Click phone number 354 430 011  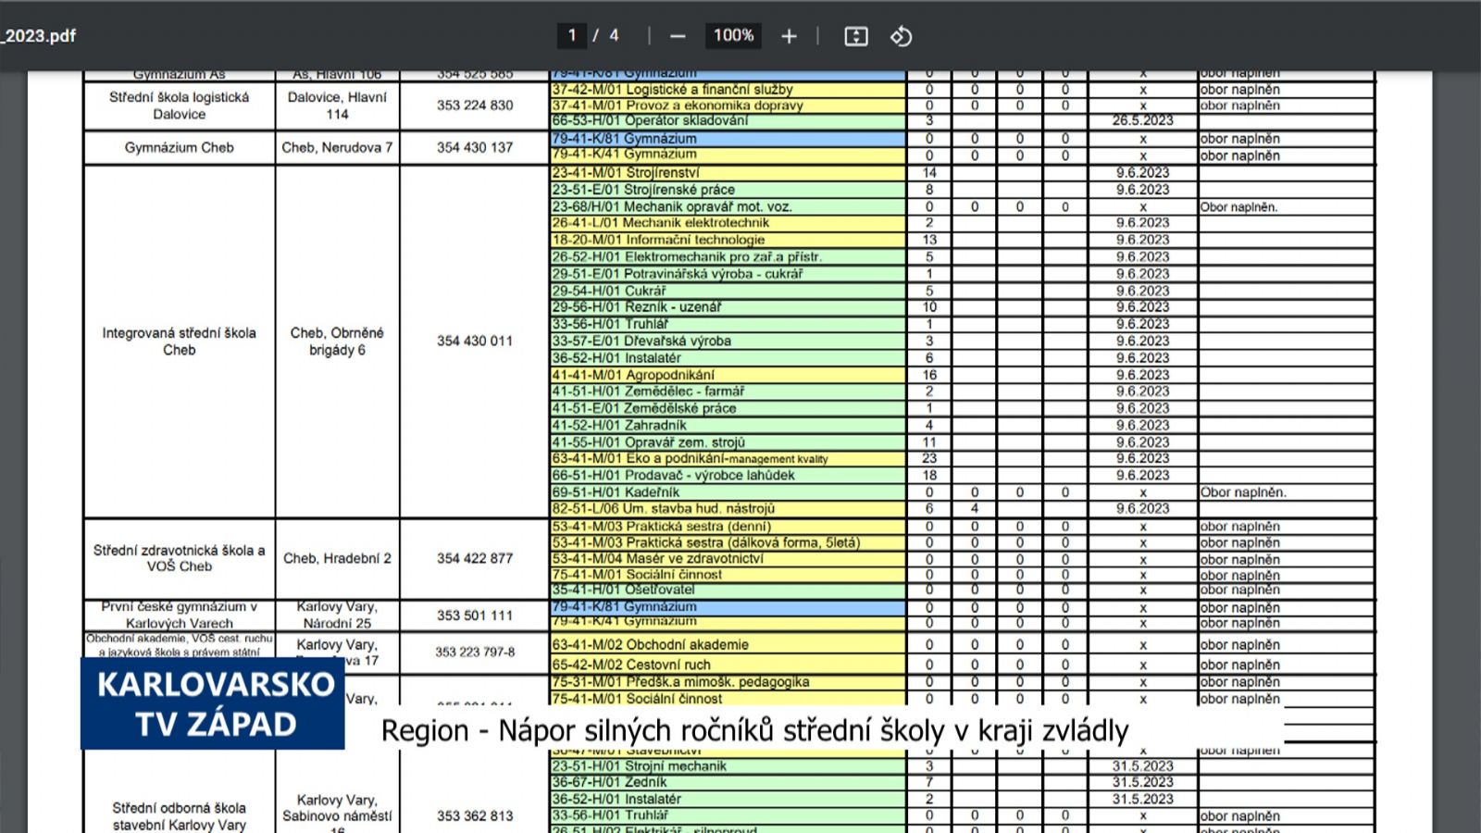pyautogui.click(x=475, y=342)
